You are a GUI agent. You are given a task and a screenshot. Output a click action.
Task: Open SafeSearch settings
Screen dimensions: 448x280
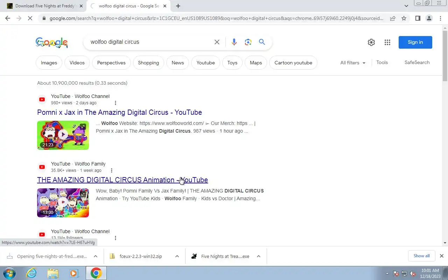point(417,62)
